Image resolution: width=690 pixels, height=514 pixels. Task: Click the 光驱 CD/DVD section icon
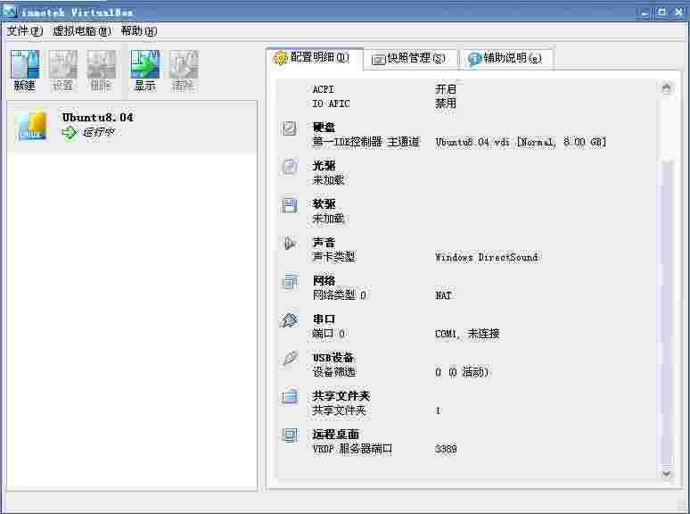(290, 167)
